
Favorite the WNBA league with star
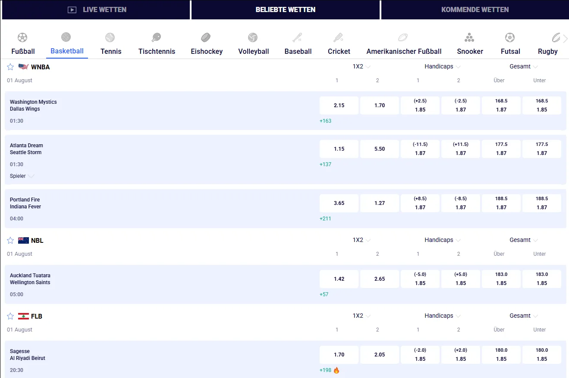pos(10,67)
